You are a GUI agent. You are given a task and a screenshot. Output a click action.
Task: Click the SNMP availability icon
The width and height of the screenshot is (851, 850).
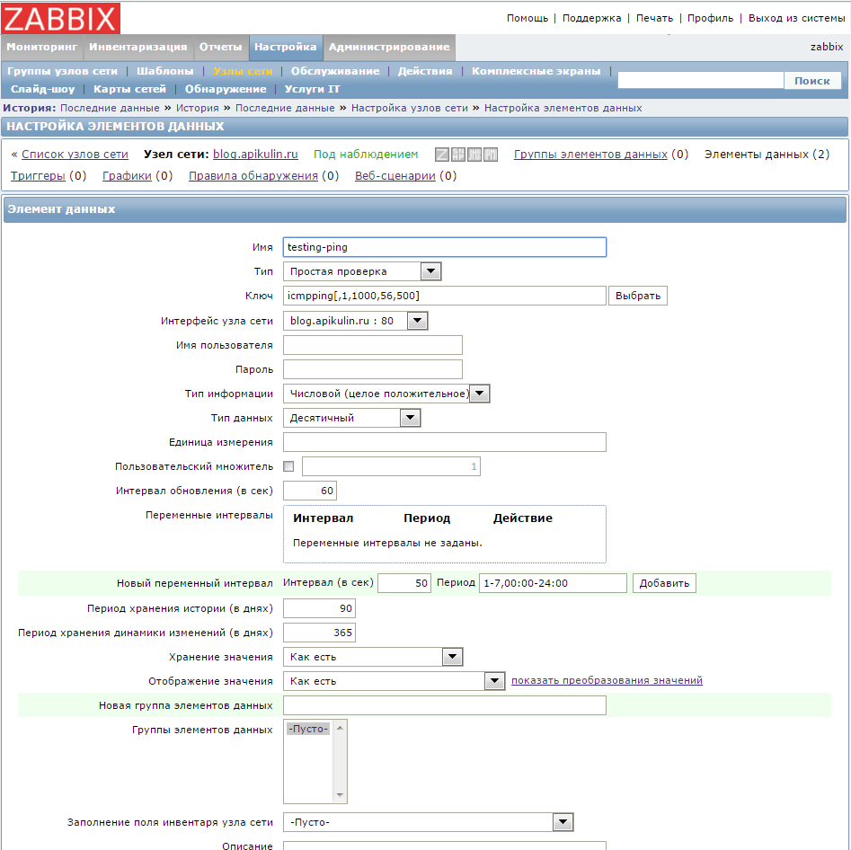[458, 155]
